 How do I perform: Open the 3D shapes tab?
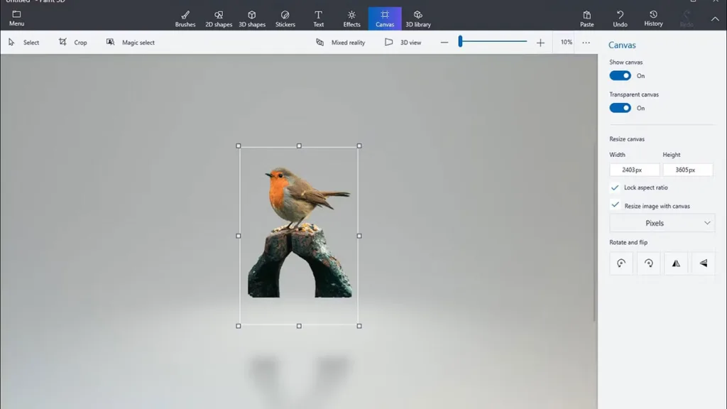coord(252,19)
